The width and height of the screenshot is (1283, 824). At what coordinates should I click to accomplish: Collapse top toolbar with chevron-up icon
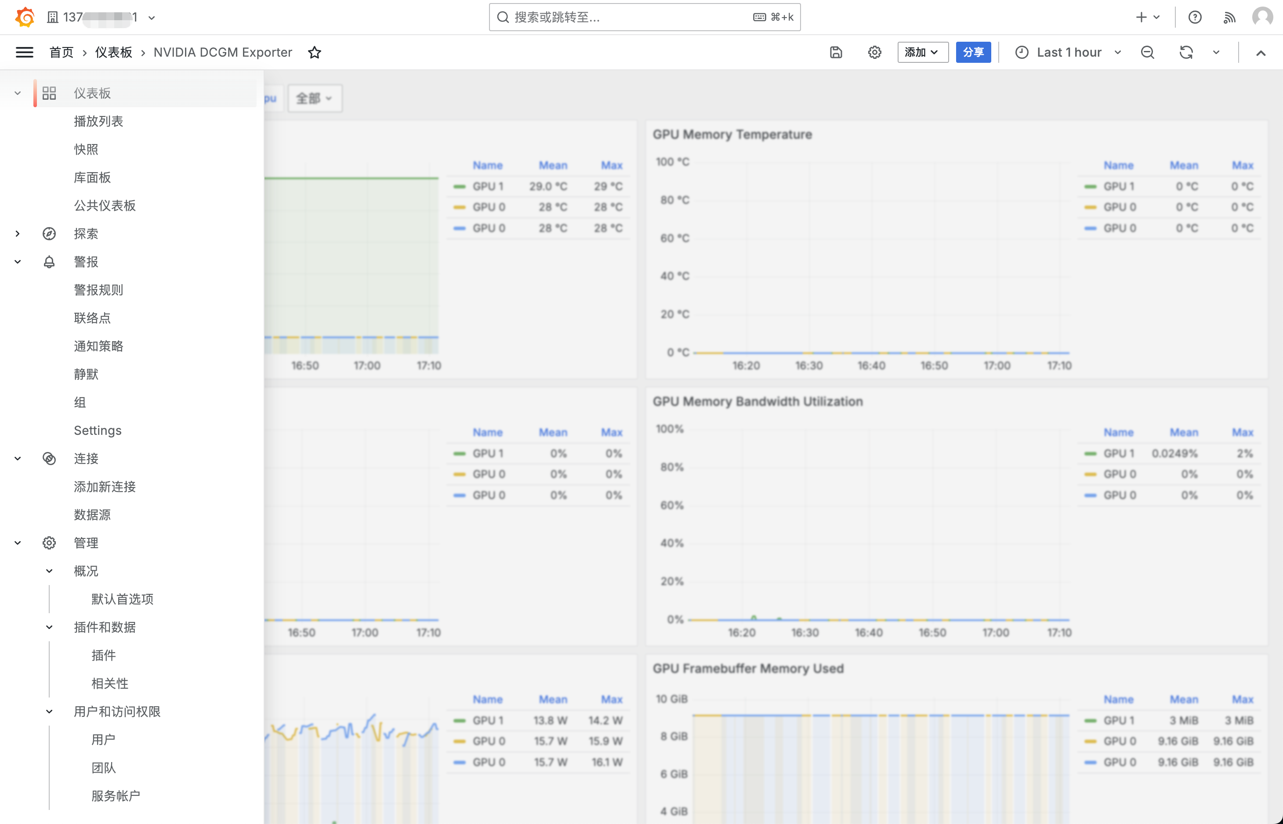coord(1261,52)
